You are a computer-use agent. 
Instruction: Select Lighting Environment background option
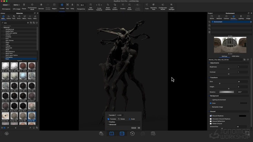pos(211,100)
